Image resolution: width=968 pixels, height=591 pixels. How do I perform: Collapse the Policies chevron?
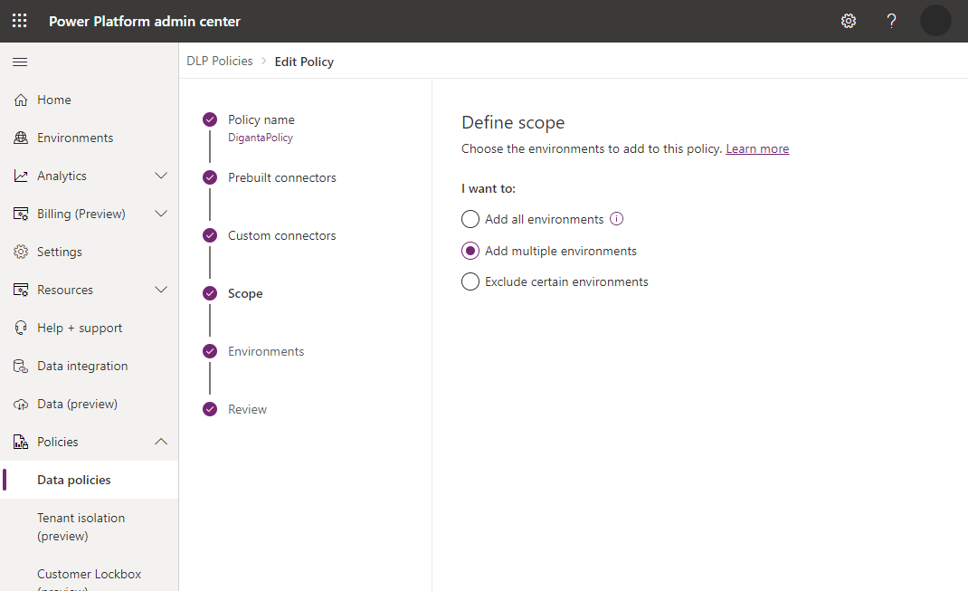161,442
